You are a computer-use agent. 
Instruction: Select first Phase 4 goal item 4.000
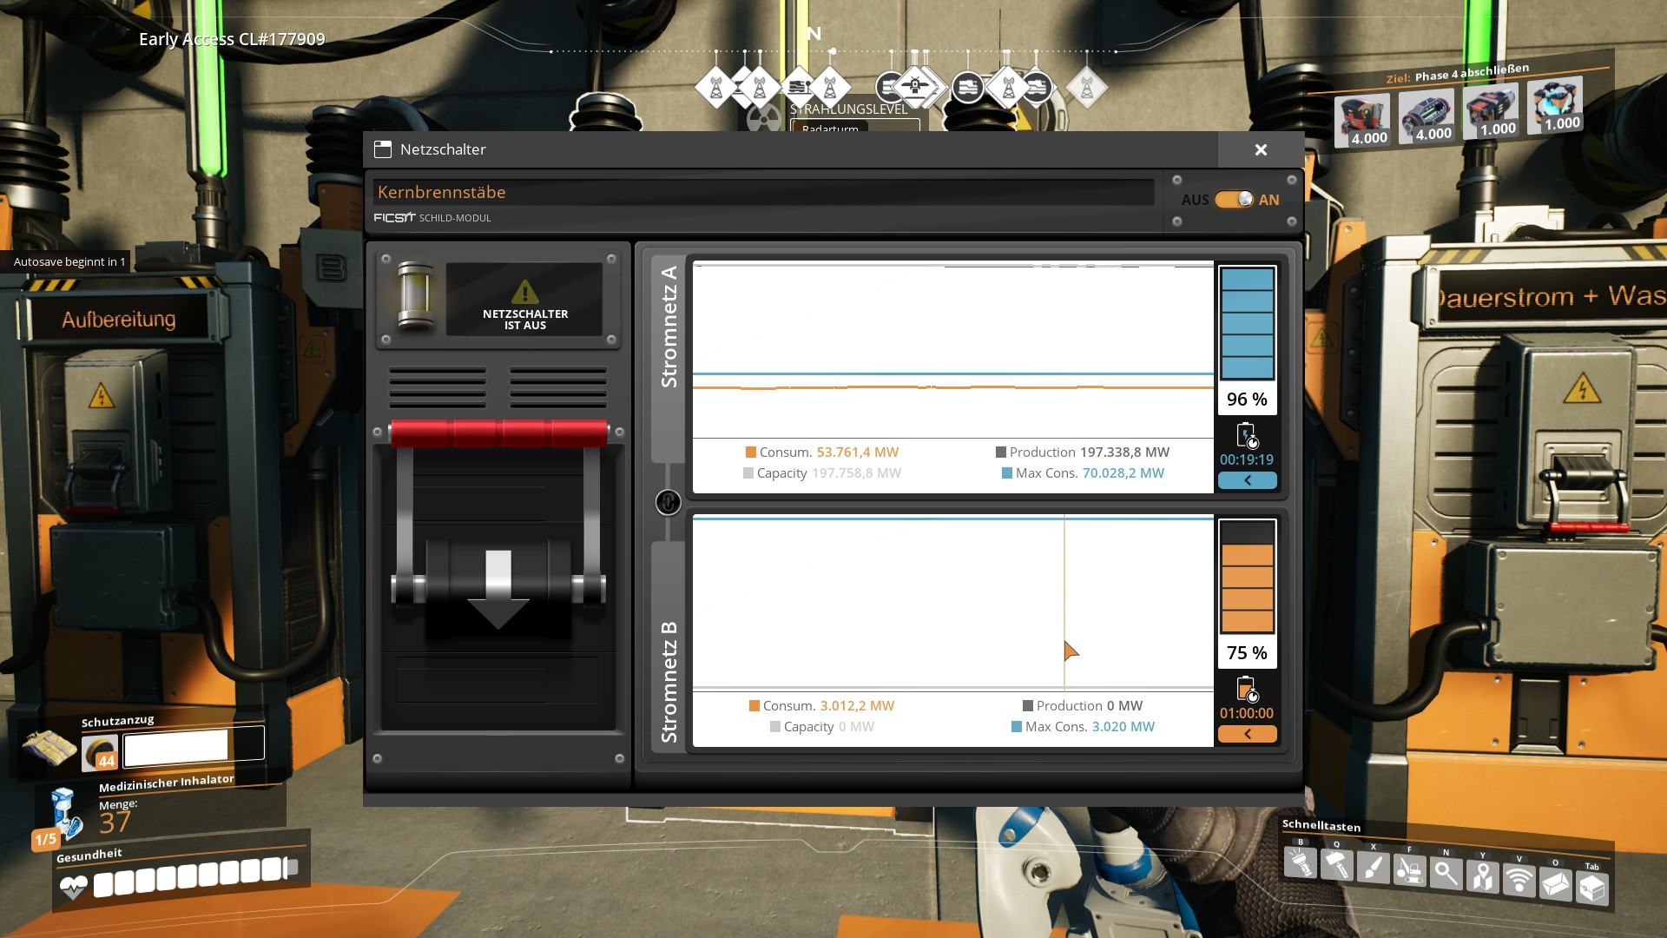coord(1364,120)
